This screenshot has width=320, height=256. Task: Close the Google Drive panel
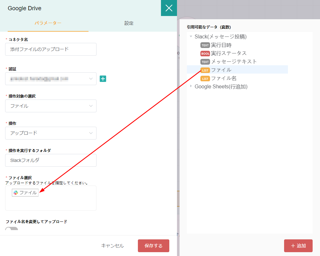[169, 8]
